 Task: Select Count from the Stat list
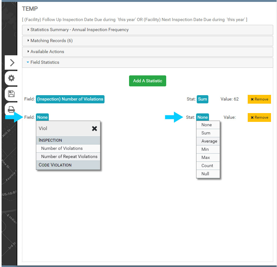pyautogui.click(x=207, y=166)
